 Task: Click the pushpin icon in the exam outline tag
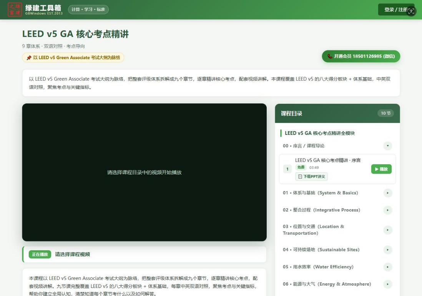click(x=29, y=58)
